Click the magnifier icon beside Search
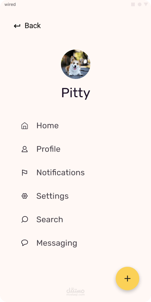The width and height of the screenshot is (151, 302). tap(25, 219)
